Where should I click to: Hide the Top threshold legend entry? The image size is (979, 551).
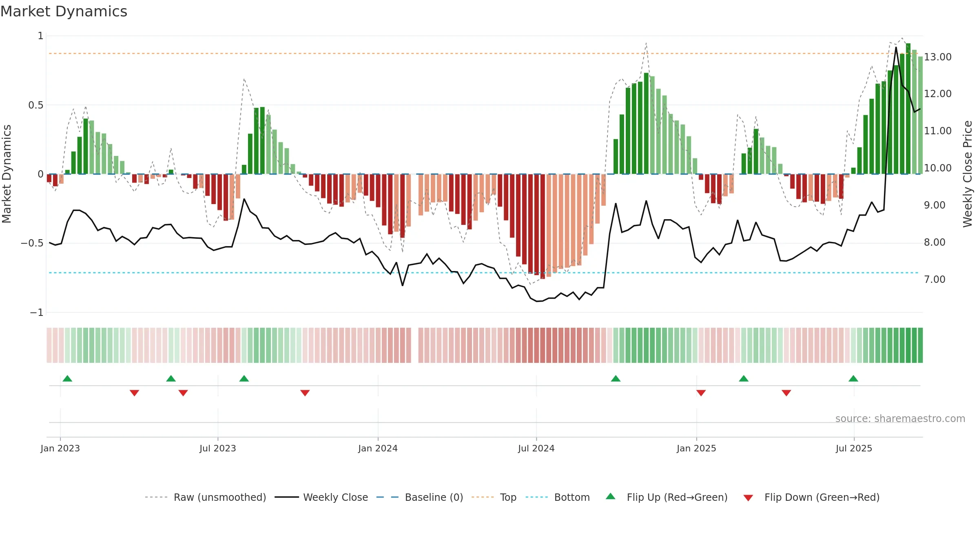pyautogui.click(x=494, y=497)
